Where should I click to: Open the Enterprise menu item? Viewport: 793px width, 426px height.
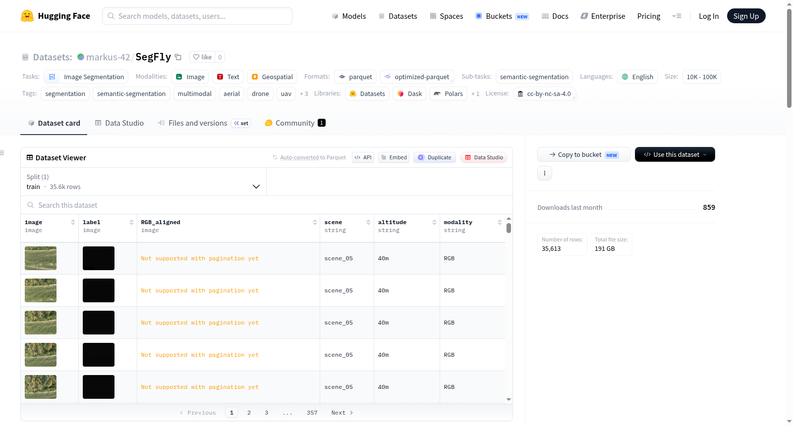pyautogui.click(x=603, y=16)
